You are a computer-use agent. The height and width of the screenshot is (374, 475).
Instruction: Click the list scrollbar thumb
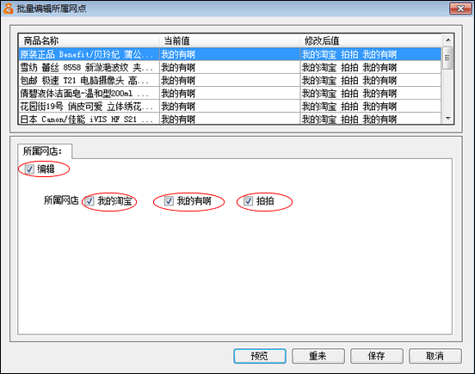(x=447, y=58)
